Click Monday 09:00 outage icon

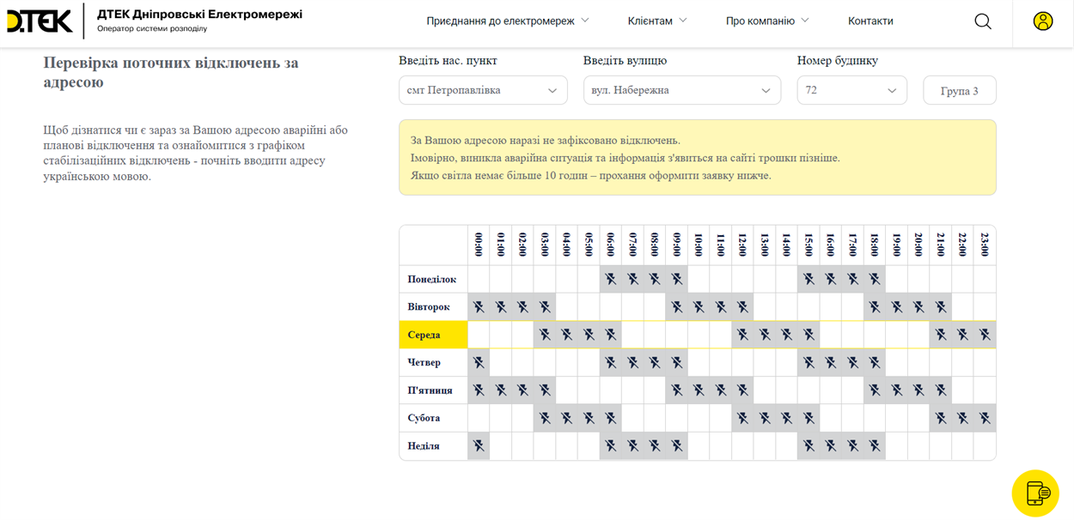pyautogui.click(x=677, y=279)
